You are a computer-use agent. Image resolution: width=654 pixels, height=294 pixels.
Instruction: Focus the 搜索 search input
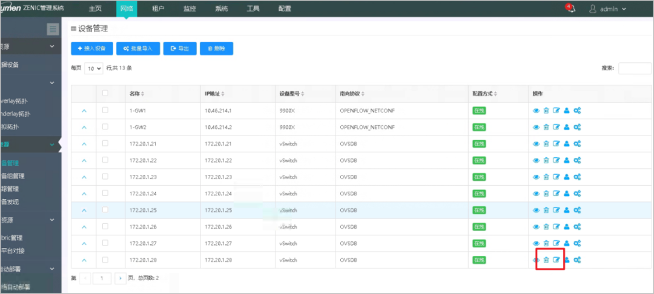(x=635, y=68)
